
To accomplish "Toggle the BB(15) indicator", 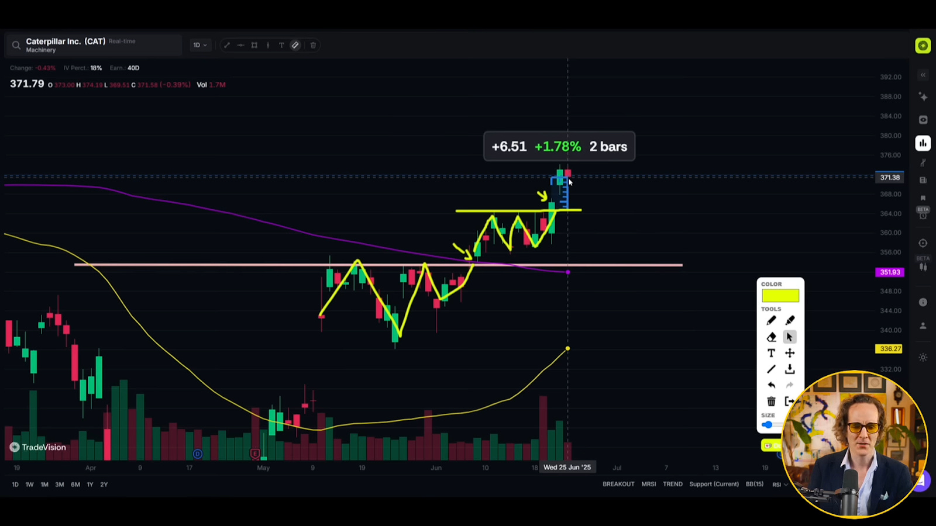I will pyautogui.click(x=755, y=484).
